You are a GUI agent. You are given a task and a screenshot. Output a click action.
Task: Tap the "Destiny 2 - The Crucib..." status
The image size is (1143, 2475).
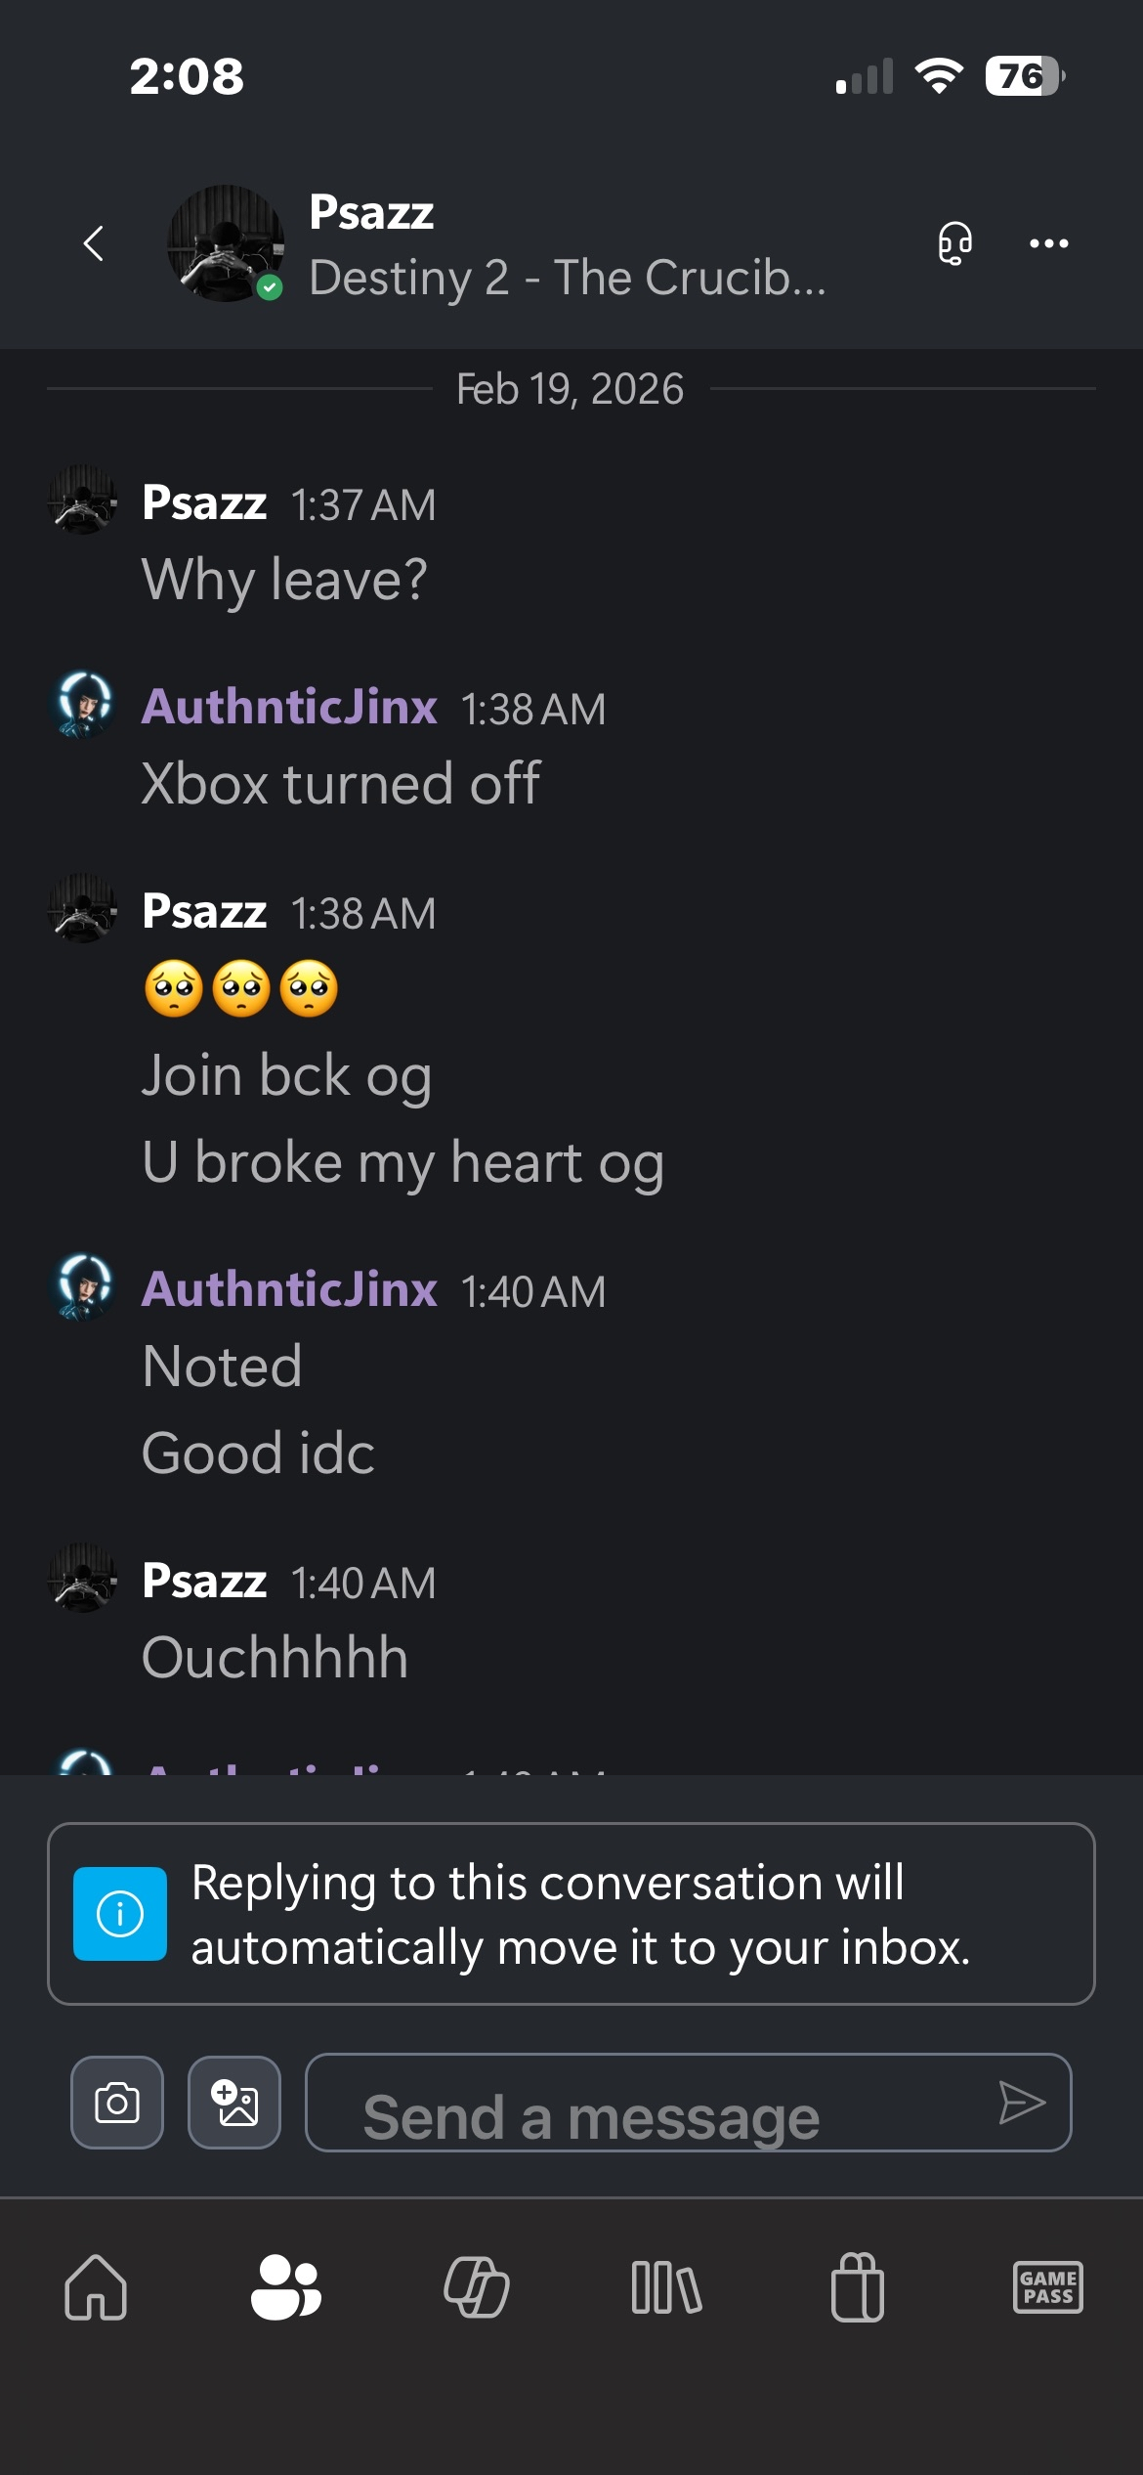pos(567,279)
